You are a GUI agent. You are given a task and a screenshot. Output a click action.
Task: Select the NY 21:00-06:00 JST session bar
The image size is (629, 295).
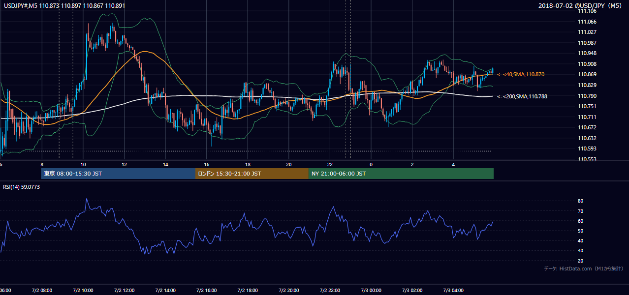coord(401,174)
